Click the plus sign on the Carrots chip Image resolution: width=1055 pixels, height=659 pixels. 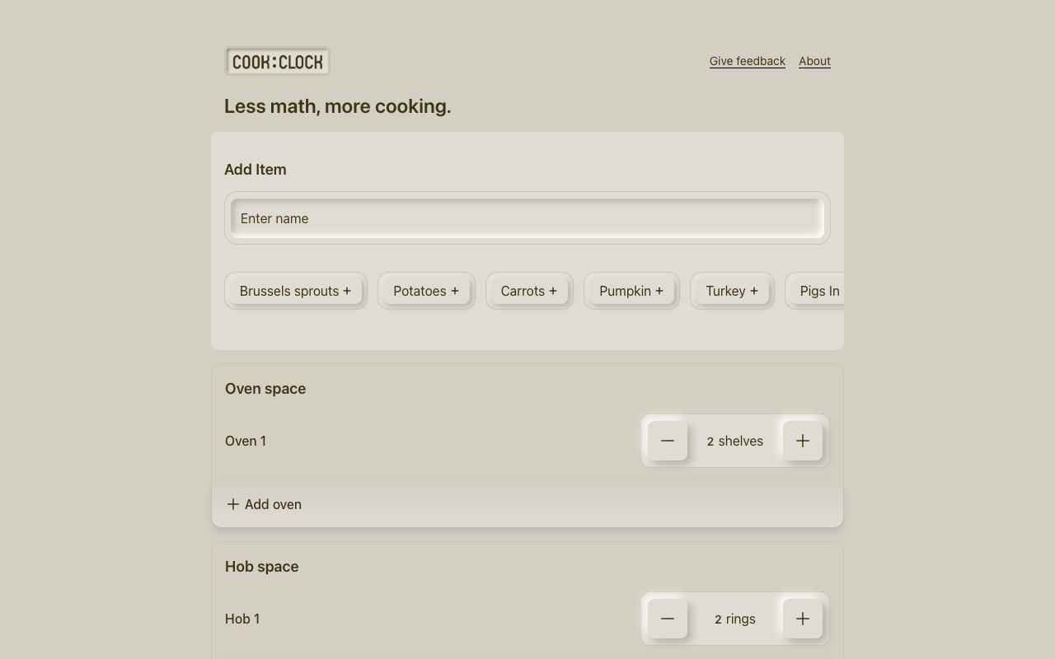[x=552, y=291]
